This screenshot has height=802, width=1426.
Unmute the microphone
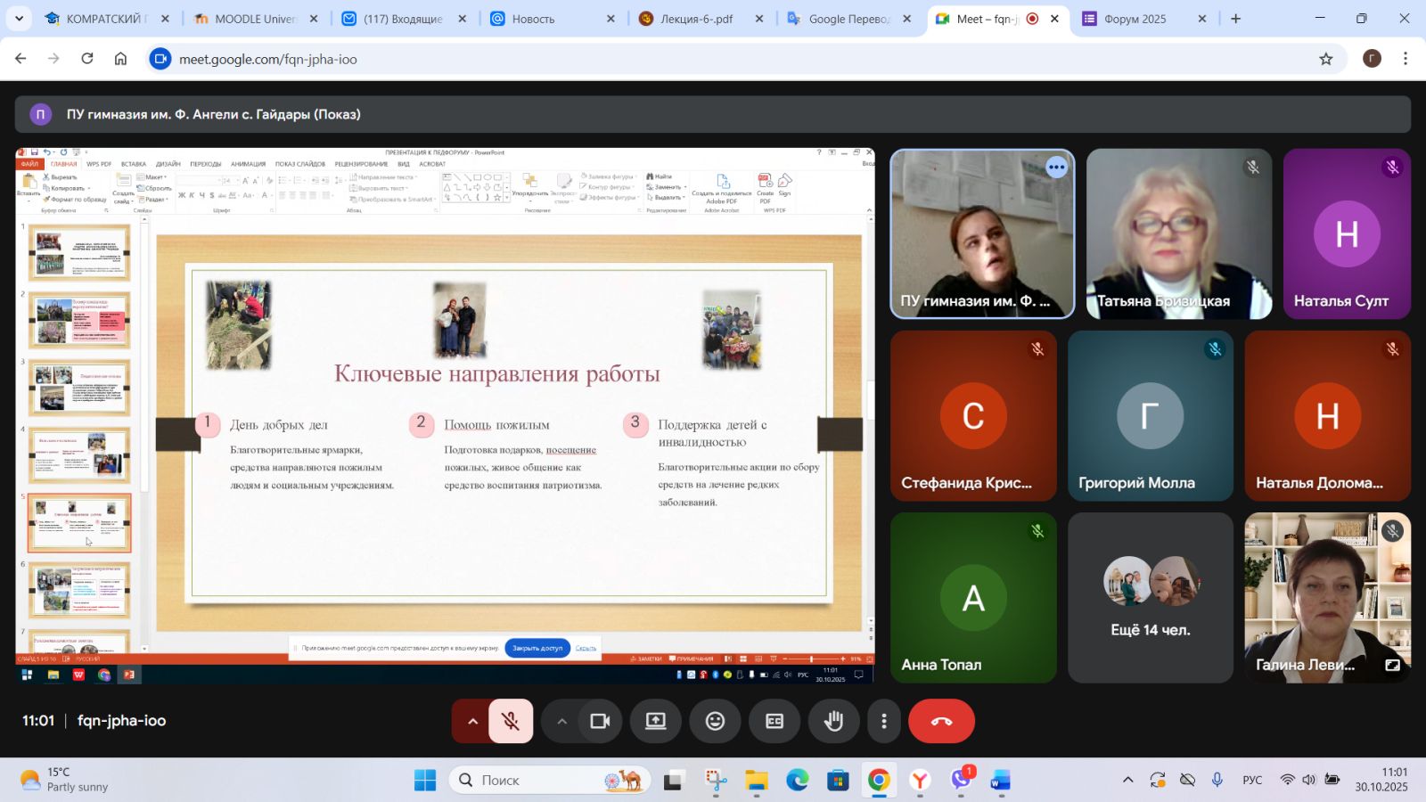pos(511,721)
